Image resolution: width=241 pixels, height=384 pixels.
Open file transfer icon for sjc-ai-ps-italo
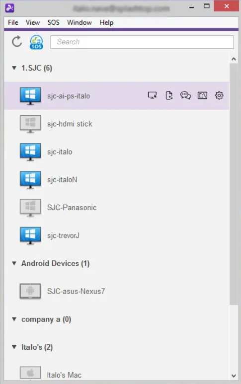pos(169,95)
